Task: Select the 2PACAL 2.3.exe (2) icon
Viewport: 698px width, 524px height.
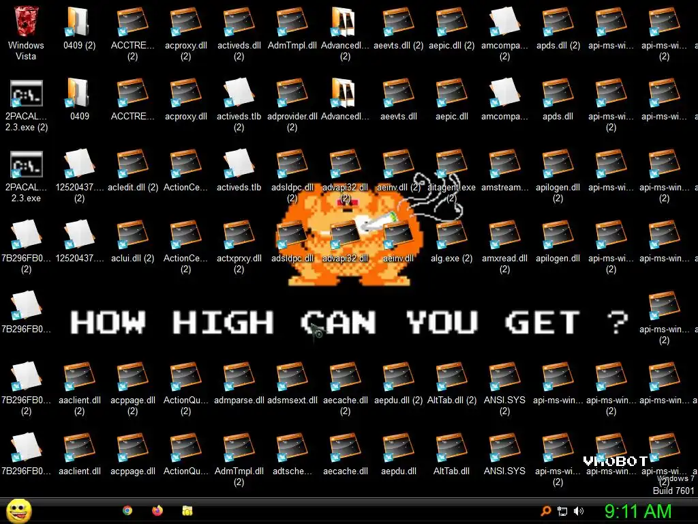Action: point(26,92)
